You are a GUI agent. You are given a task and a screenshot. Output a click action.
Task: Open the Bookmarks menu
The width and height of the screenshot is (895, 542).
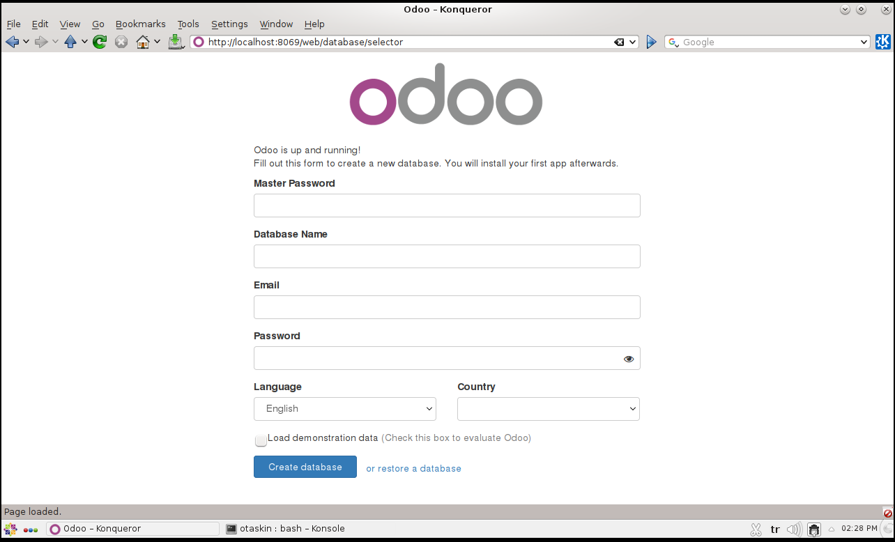coord(141,24)
